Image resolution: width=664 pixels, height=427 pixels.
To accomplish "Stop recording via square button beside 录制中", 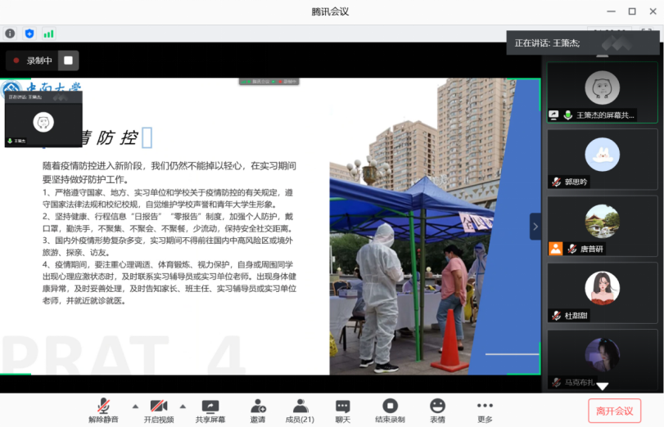I will (x=69, y=61).
